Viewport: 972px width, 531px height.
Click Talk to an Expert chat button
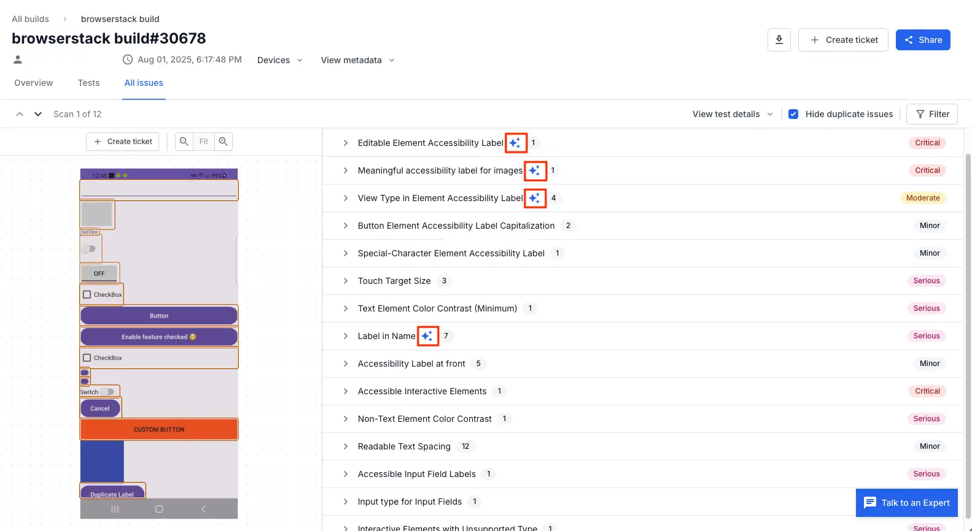906,503
